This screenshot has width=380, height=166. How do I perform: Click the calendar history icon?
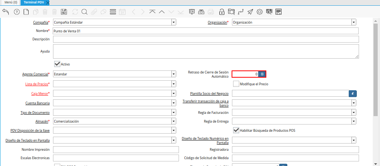click(x=122, y=12)
